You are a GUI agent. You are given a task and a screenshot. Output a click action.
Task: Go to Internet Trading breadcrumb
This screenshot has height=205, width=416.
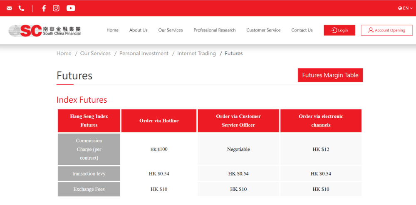tap(196, 54)
